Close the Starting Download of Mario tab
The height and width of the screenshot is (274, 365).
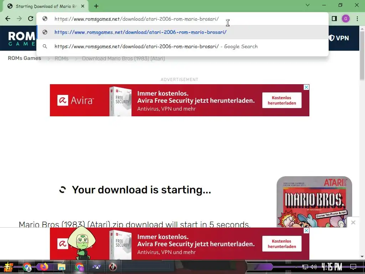click(83, 6)
